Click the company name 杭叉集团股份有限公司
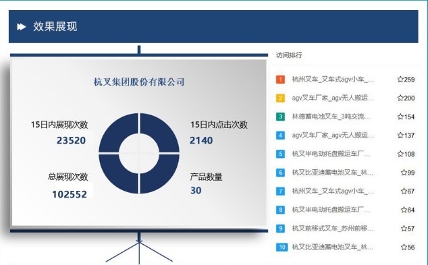The height and width of the screenshot is (265, 428). 139,82
